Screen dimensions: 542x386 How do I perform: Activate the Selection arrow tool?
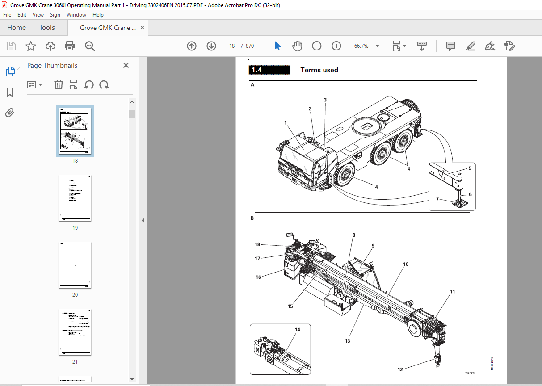(x=277, y=46)
